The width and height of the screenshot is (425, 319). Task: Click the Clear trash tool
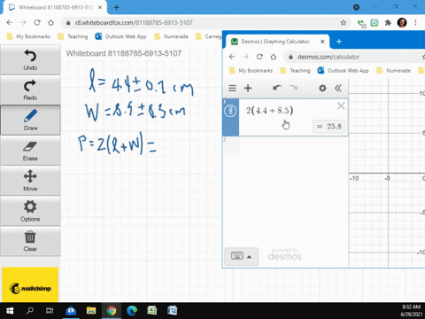click(x=30, y=241)
